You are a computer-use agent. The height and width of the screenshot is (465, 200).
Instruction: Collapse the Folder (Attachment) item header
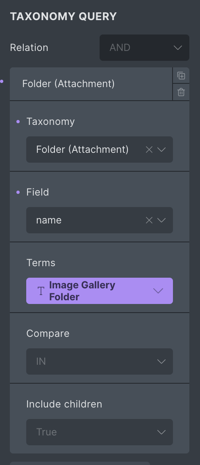click(x=91, y=84)
